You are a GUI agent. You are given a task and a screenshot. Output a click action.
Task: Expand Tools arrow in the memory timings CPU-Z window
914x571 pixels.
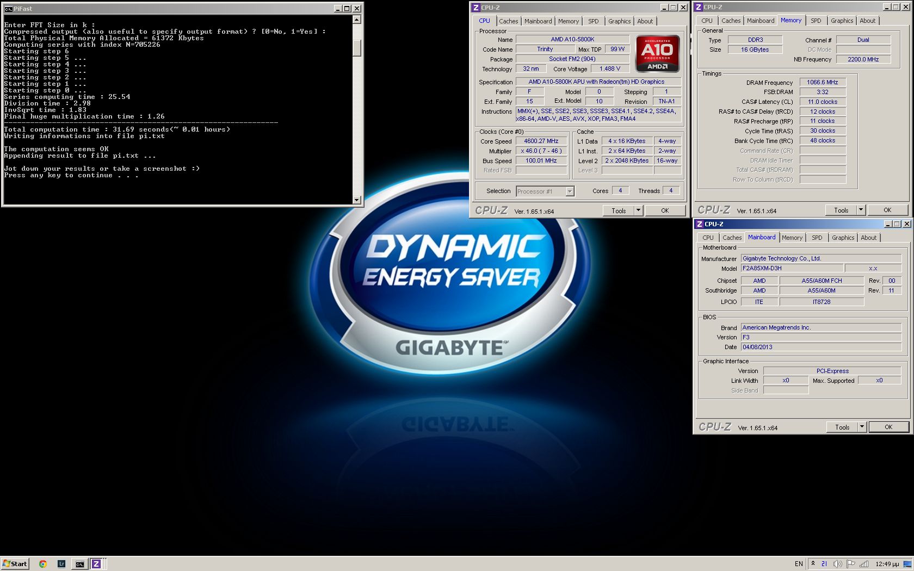861,210
